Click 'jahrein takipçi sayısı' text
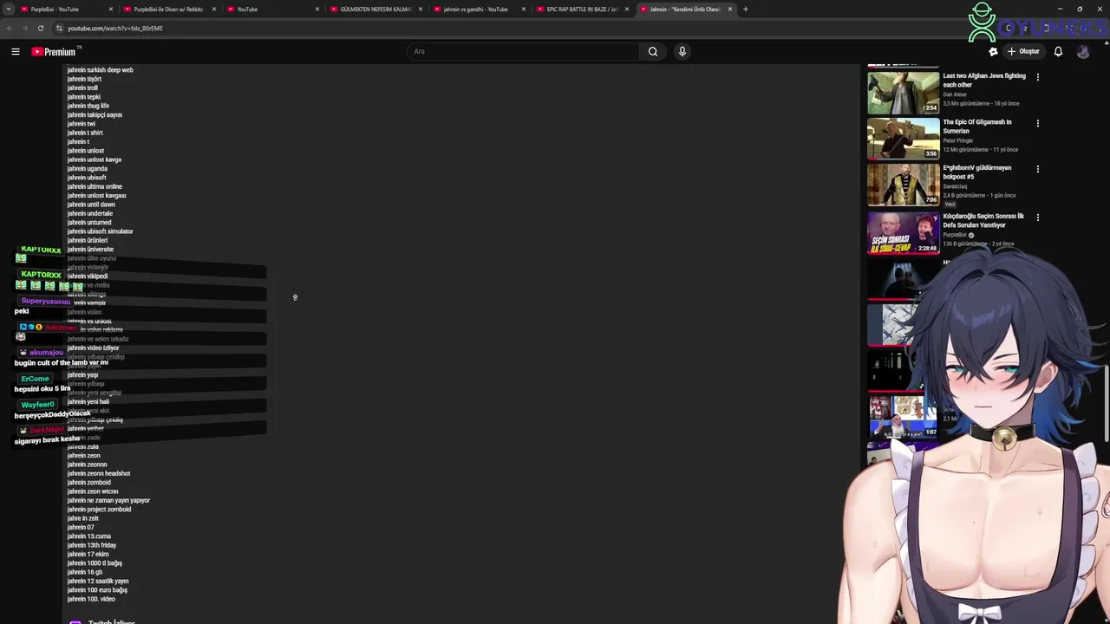 pyautogui.click(x=95, y=115)
